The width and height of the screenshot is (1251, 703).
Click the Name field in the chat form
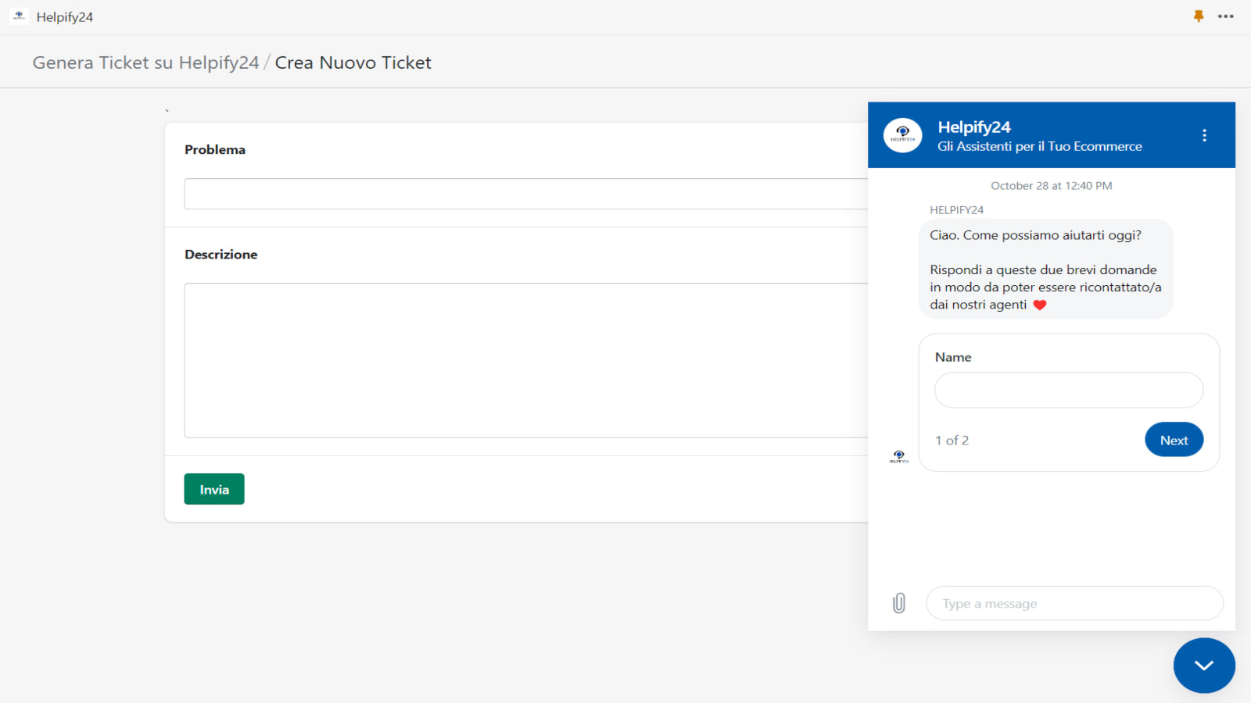(x=1068, y=390)
